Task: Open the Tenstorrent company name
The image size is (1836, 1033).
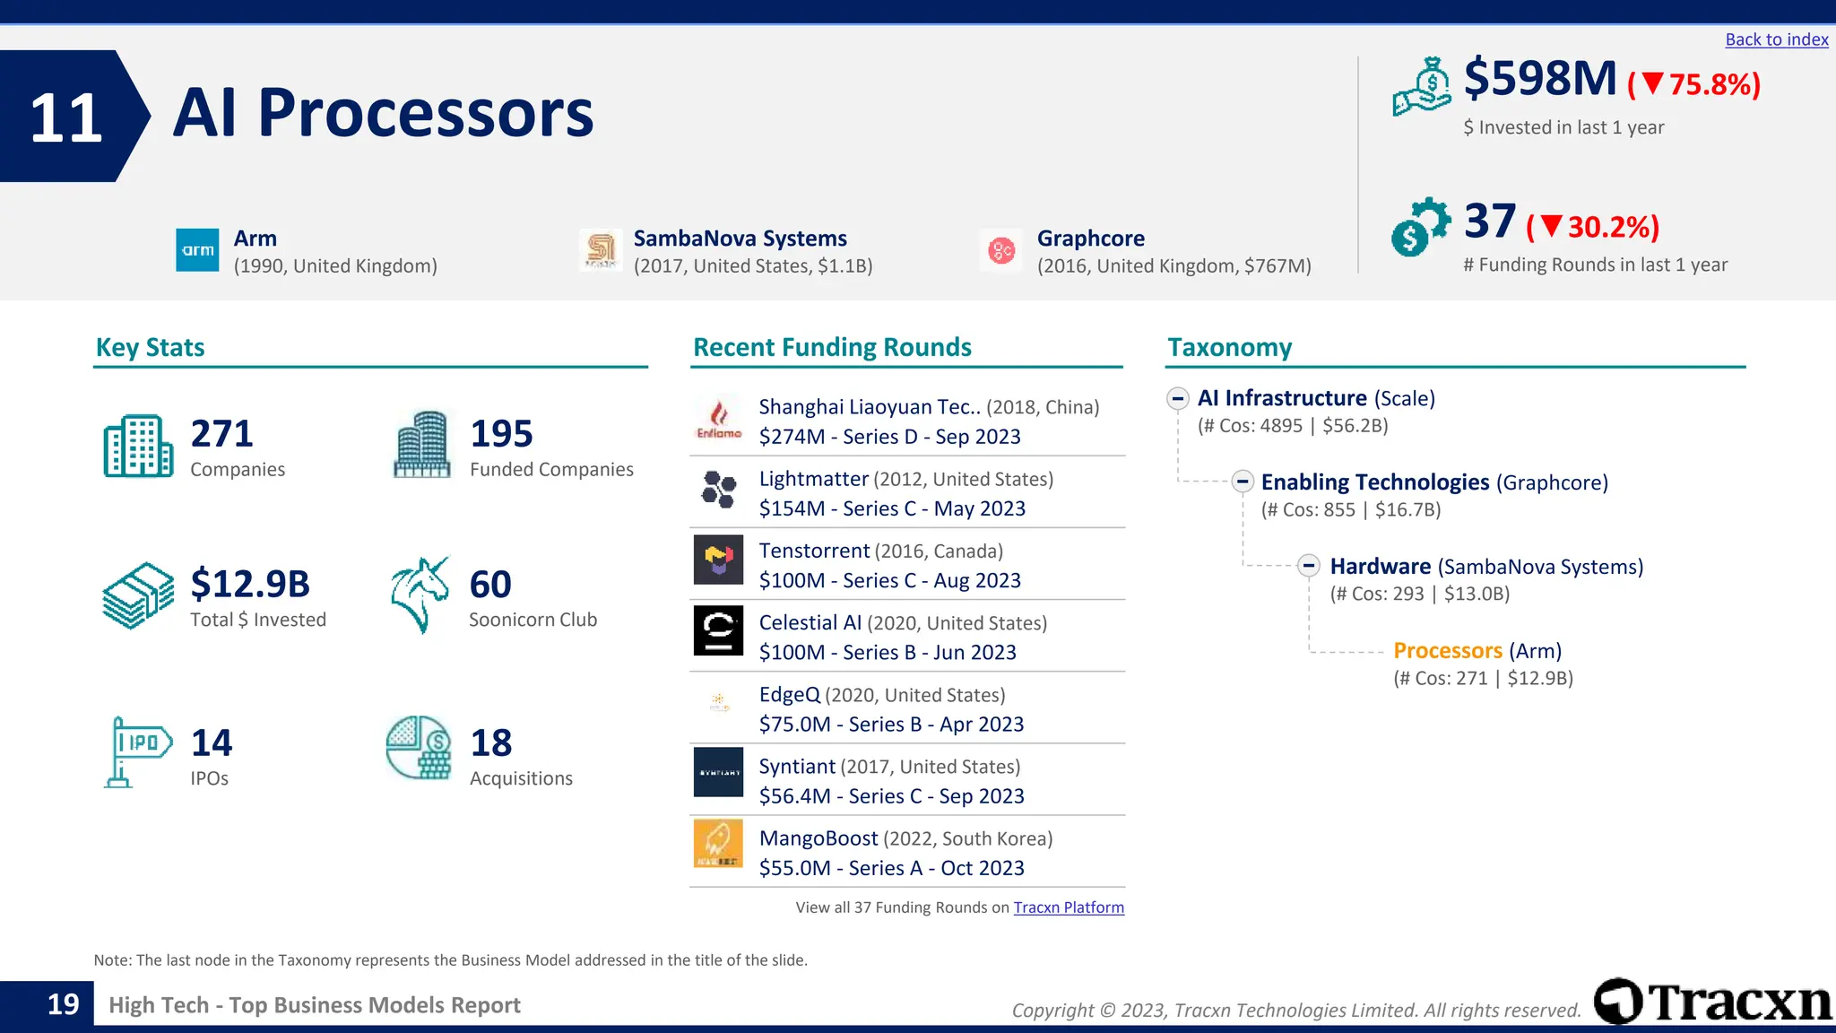Action: tap(814, 551)
